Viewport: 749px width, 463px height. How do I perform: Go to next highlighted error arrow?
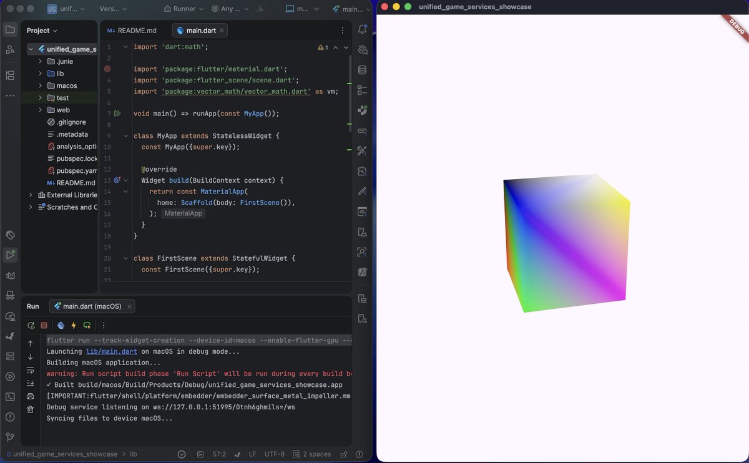tap(345, 47)
